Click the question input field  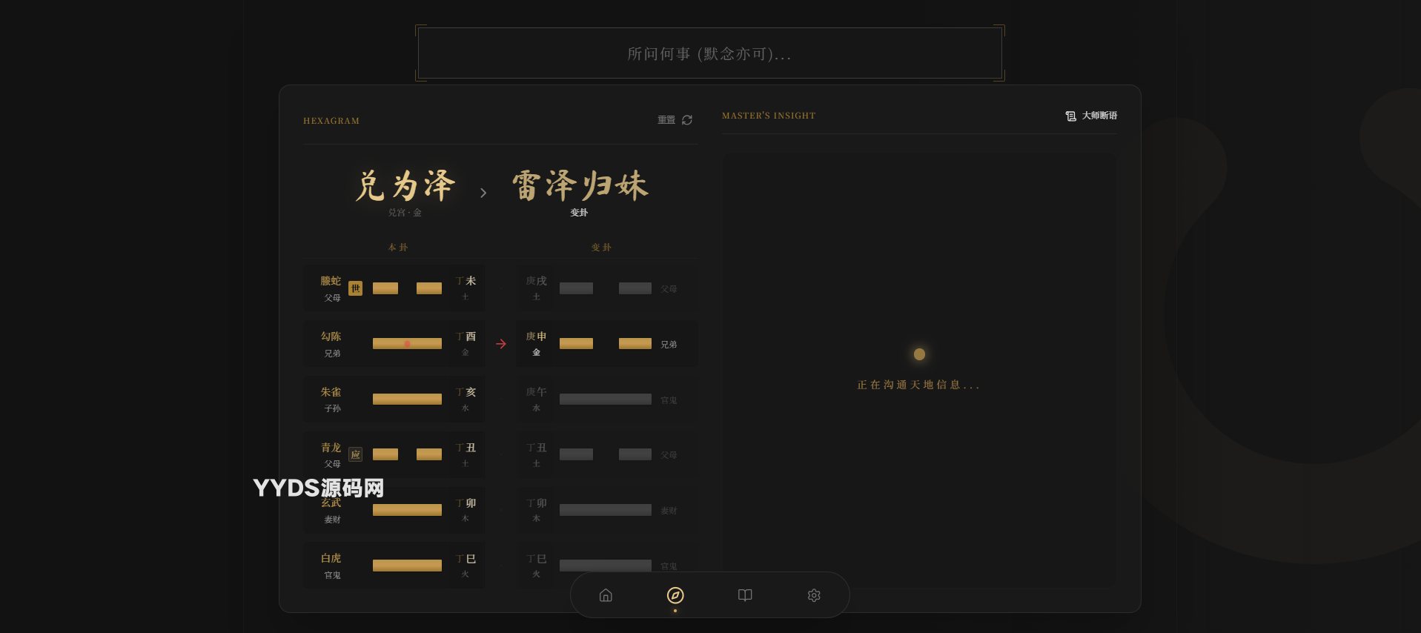click(x=709, y=53)
